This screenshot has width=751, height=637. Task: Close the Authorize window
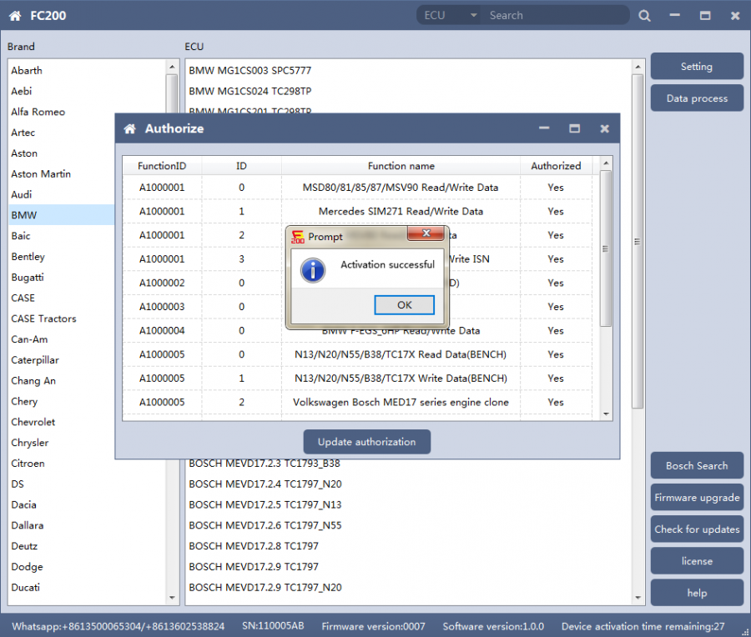click(604, 129)
